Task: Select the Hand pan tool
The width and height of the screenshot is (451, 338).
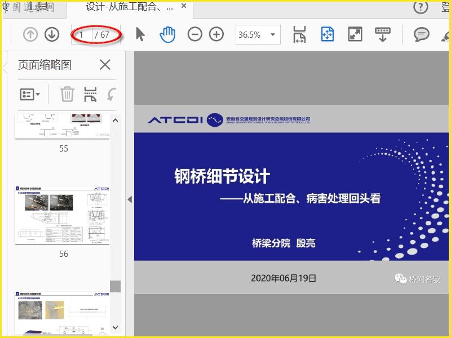Action: (x=167, y=34)
